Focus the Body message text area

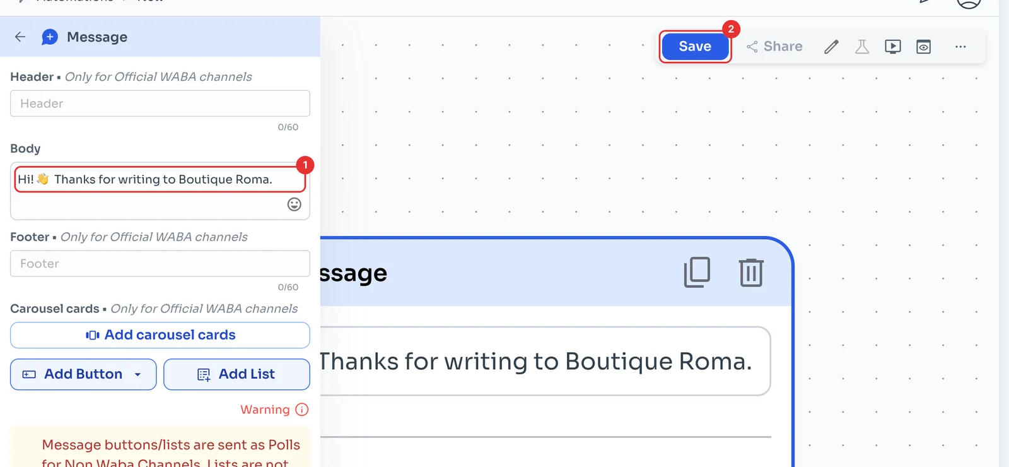[x=160, y=191]
